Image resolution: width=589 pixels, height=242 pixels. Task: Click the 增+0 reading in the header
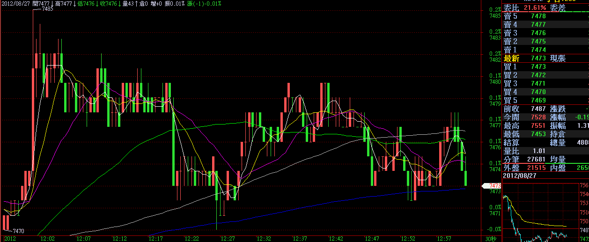(x=157, y=3)
